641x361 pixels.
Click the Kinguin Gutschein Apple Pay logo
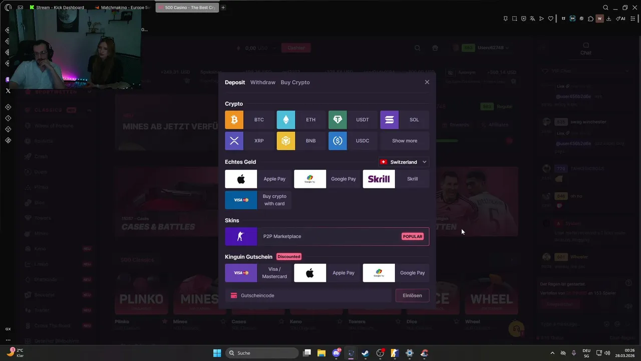310,273
